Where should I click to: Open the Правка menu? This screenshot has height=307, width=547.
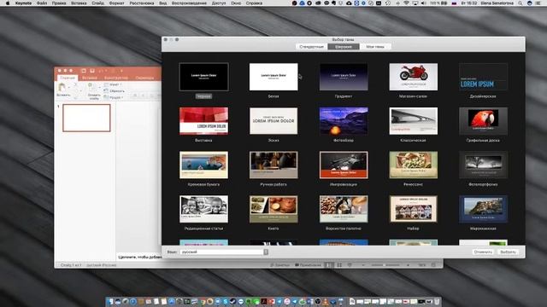(59, 3)
